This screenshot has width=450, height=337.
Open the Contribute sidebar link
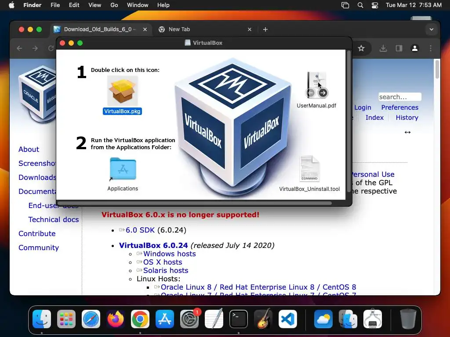(x=37, y=233)
